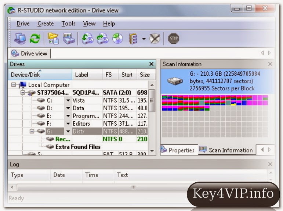Click the R-STUDIO application title bar icon

coord(11,11)
